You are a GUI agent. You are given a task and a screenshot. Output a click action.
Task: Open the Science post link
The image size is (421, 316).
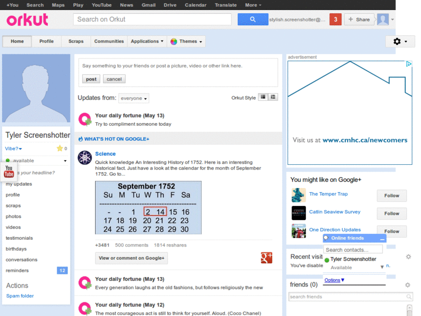coord(105,154)
